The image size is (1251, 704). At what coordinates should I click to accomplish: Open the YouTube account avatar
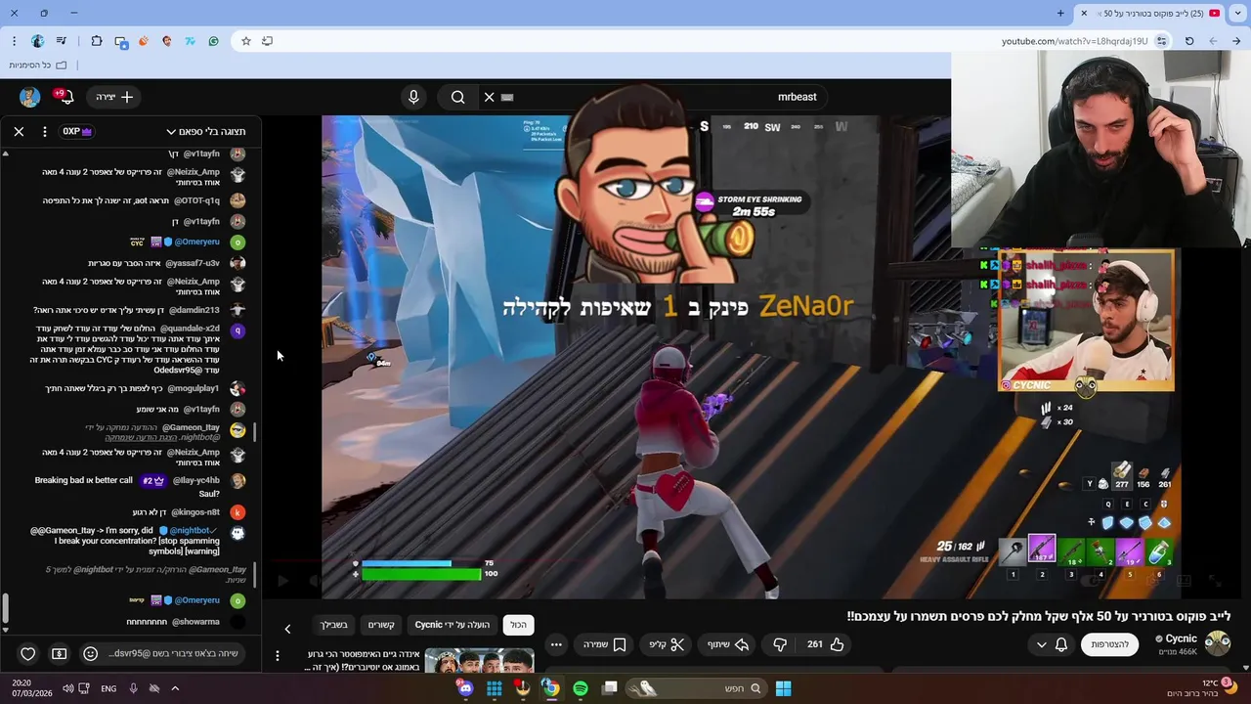[29, 96]
